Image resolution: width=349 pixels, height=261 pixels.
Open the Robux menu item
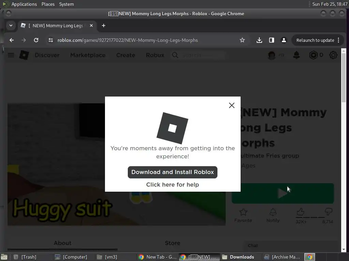[155, 55]
